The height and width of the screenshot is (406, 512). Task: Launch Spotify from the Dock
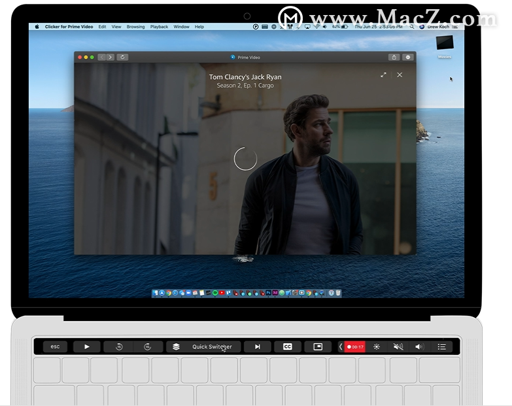point(215,293)
